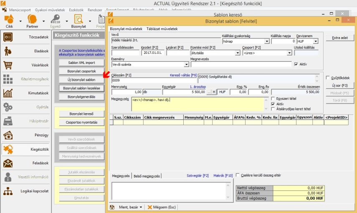Viewport: 357px width, 213px height.
Task: Toggle the Átalánydíjas keret tétel checkbox
Action: [x=273, y=109]
